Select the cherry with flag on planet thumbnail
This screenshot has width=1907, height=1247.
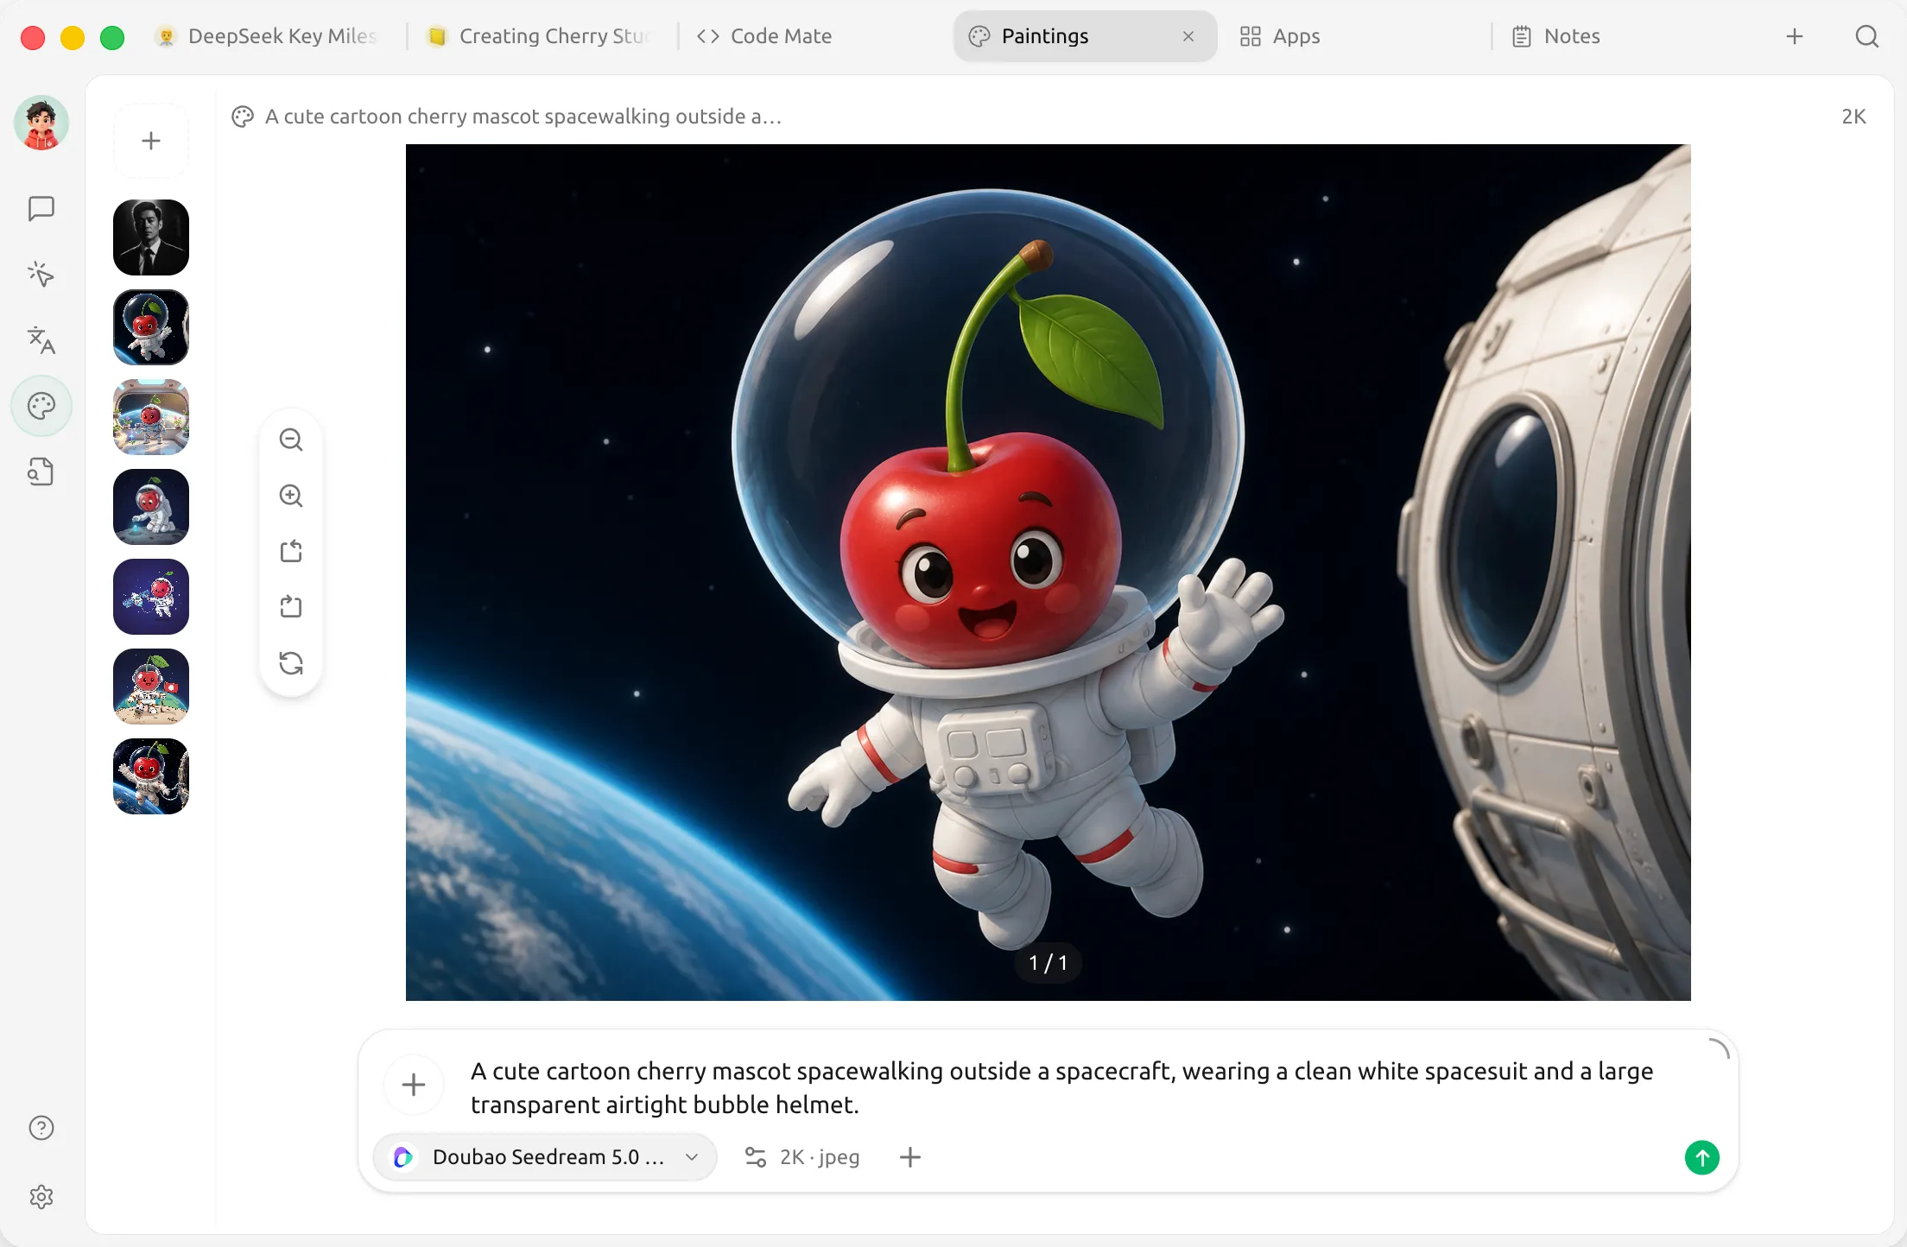pyautogui.click(x=151, y=687)
